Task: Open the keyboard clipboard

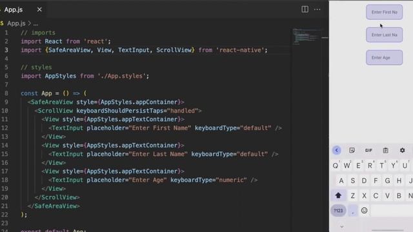Action: pos(385,150)
